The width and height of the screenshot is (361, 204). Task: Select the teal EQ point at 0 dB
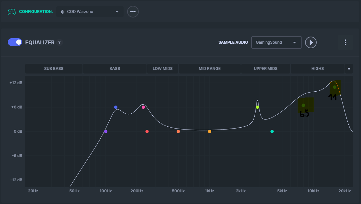click(x=272, y=131)
